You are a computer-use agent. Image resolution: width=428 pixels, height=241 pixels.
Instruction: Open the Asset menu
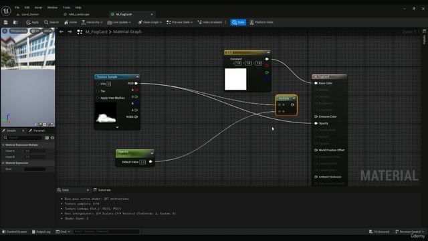coord(39,7)
